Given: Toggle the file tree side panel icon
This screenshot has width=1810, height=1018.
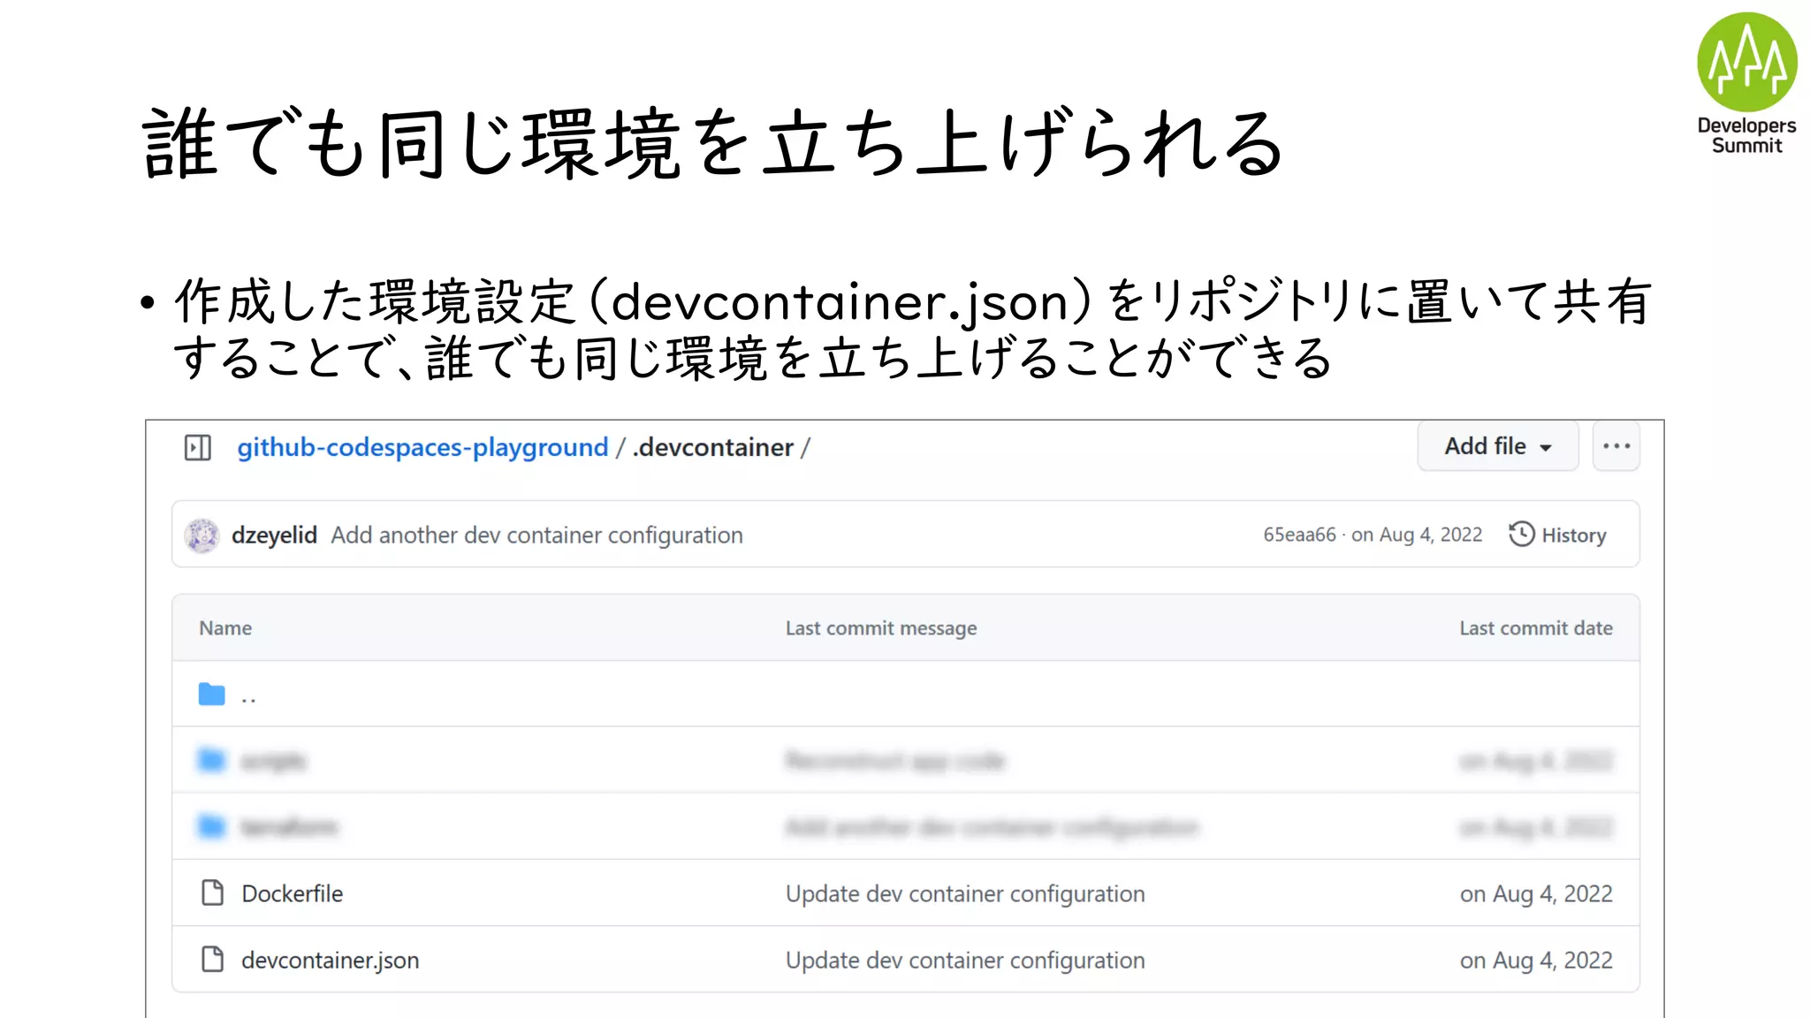Looking at the screenshot, I should tap(198, 448).
